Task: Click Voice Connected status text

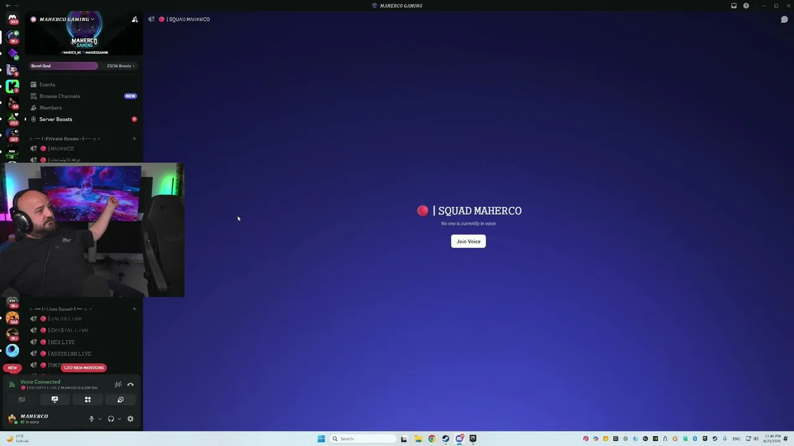Action: pos(40,382)
